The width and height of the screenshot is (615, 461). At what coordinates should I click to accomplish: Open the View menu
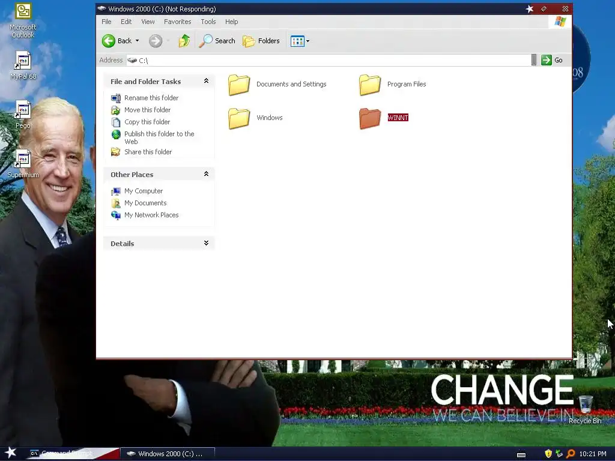coord(148,22)
